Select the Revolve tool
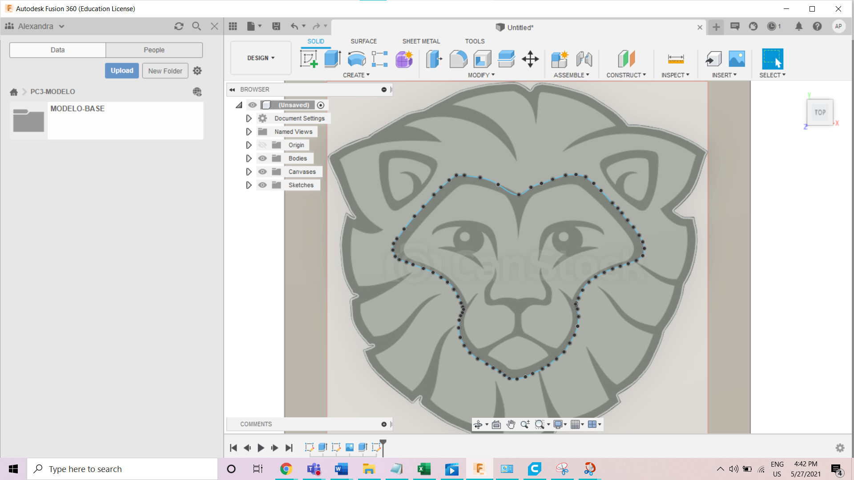Screen dimensions: 854x480 [356, 59]
